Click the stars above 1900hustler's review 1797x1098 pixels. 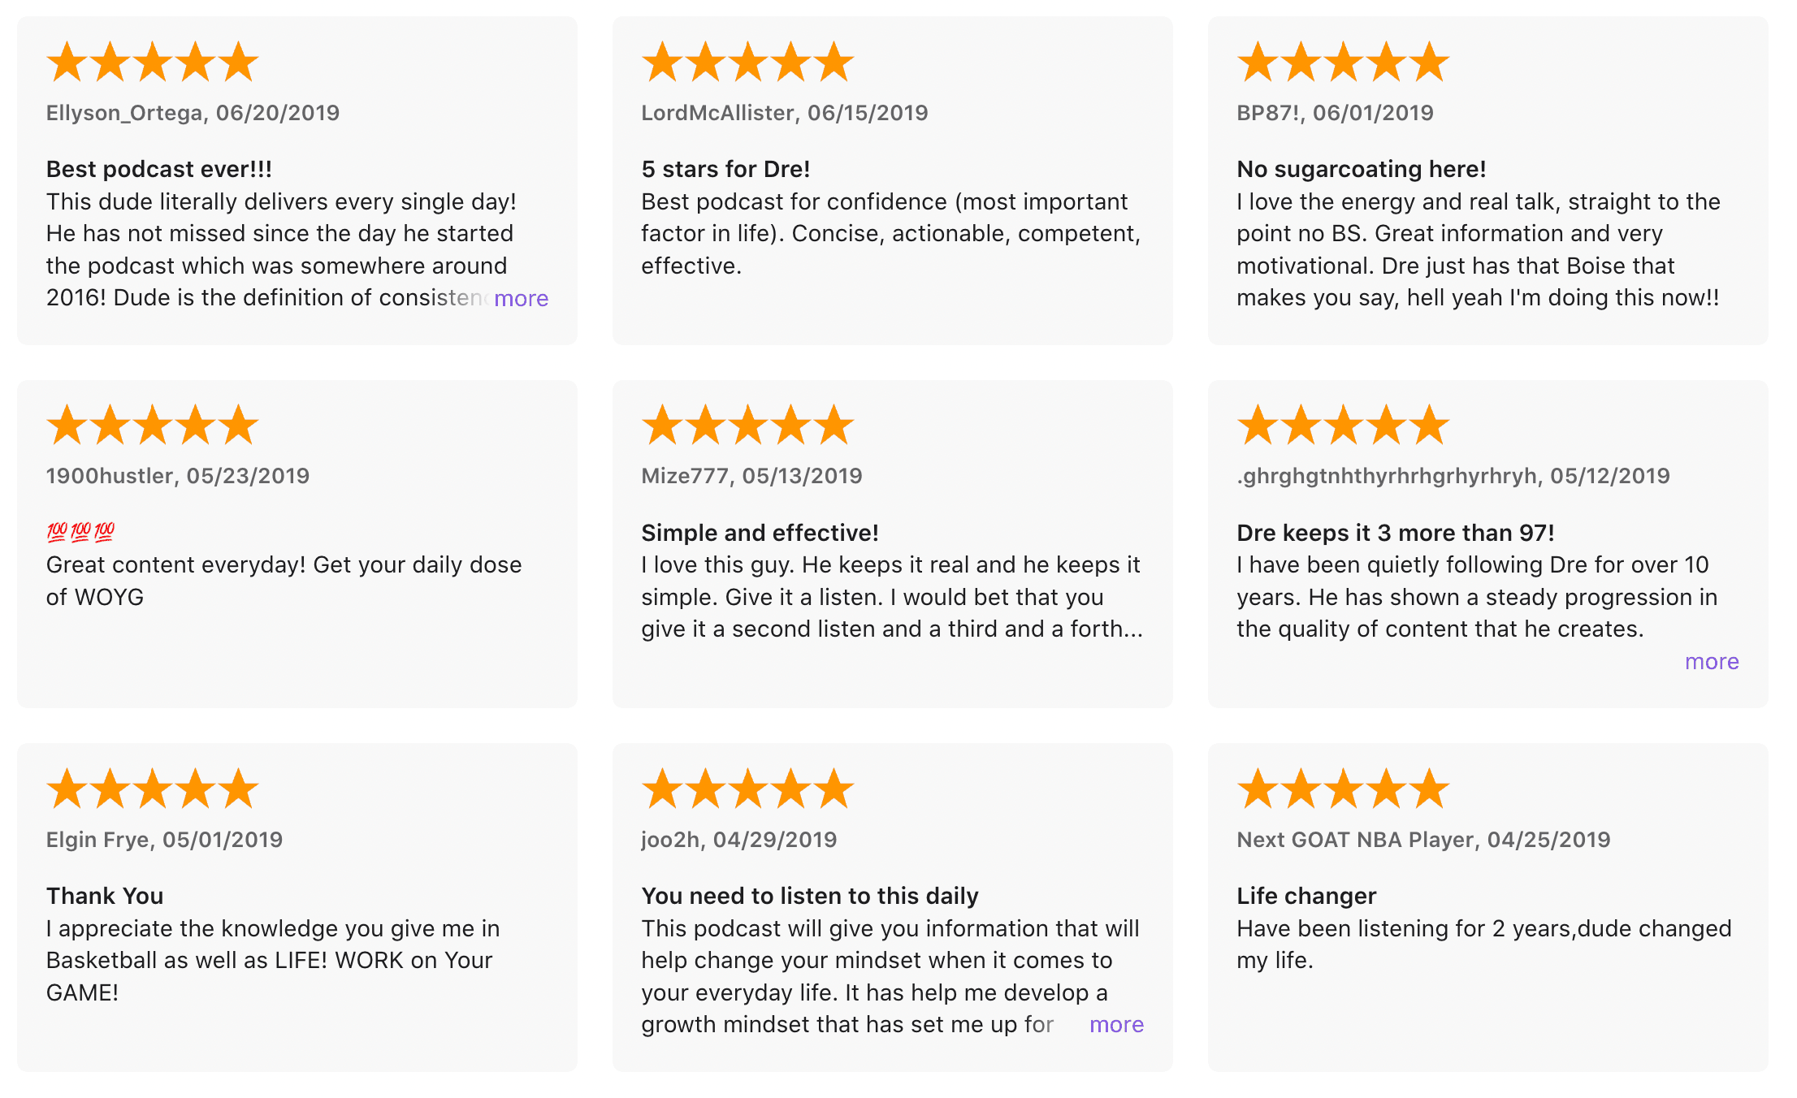click(x=152, y=426)
